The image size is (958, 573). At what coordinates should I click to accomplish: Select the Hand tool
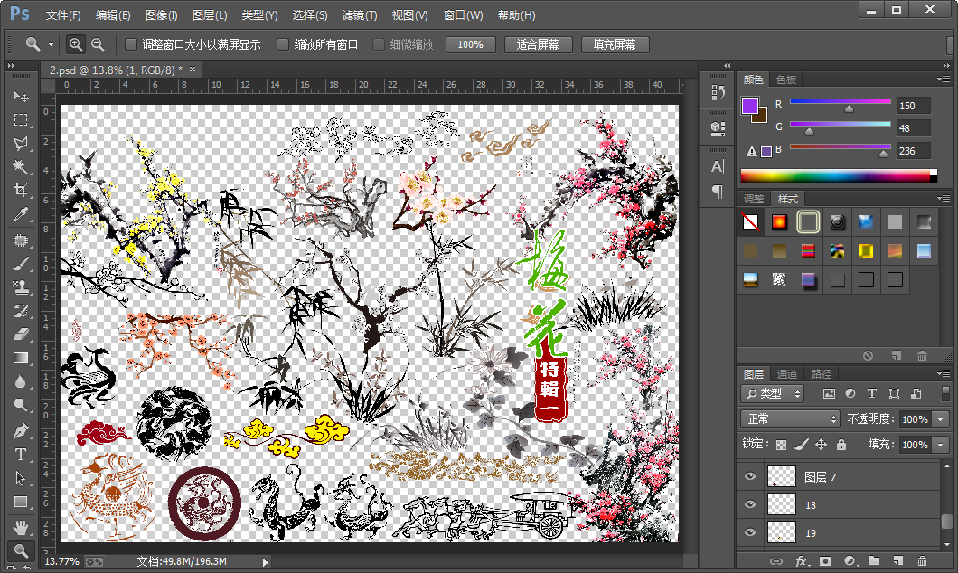click(x=20, y=527)
